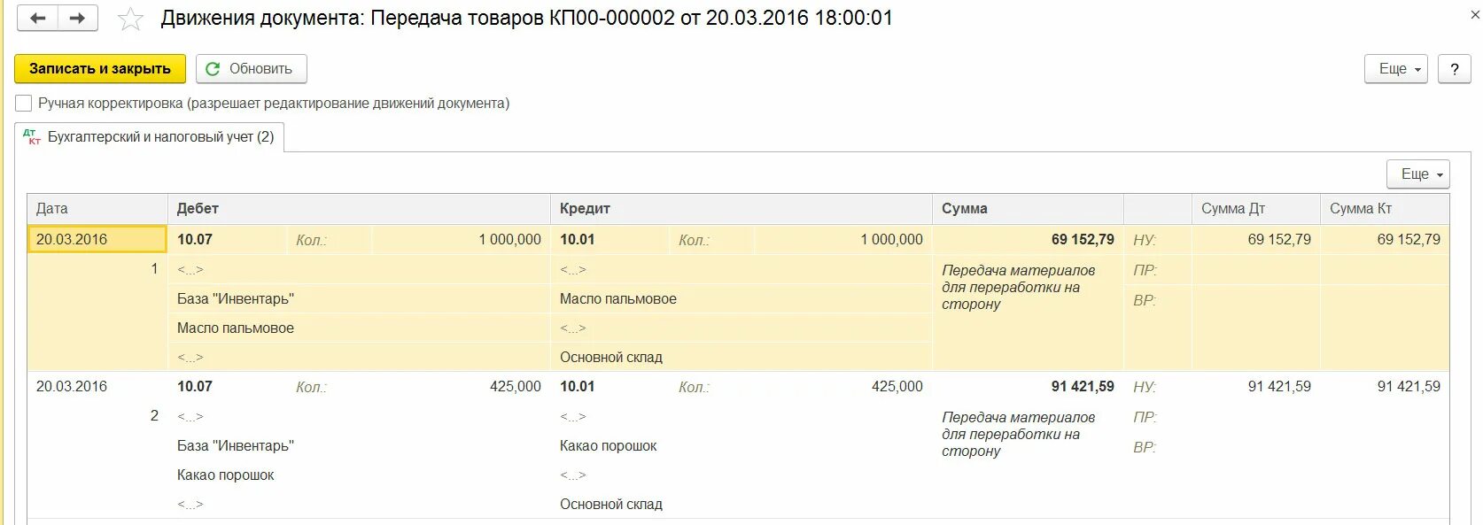Add document to favorites with star icon
Viewport: 1483px width, 525px height.
[130, 19]
